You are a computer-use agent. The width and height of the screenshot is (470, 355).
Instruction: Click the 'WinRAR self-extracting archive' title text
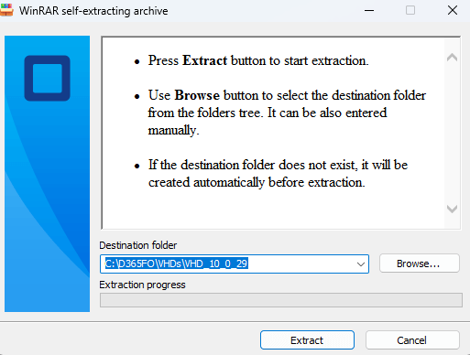click(93, 11)
